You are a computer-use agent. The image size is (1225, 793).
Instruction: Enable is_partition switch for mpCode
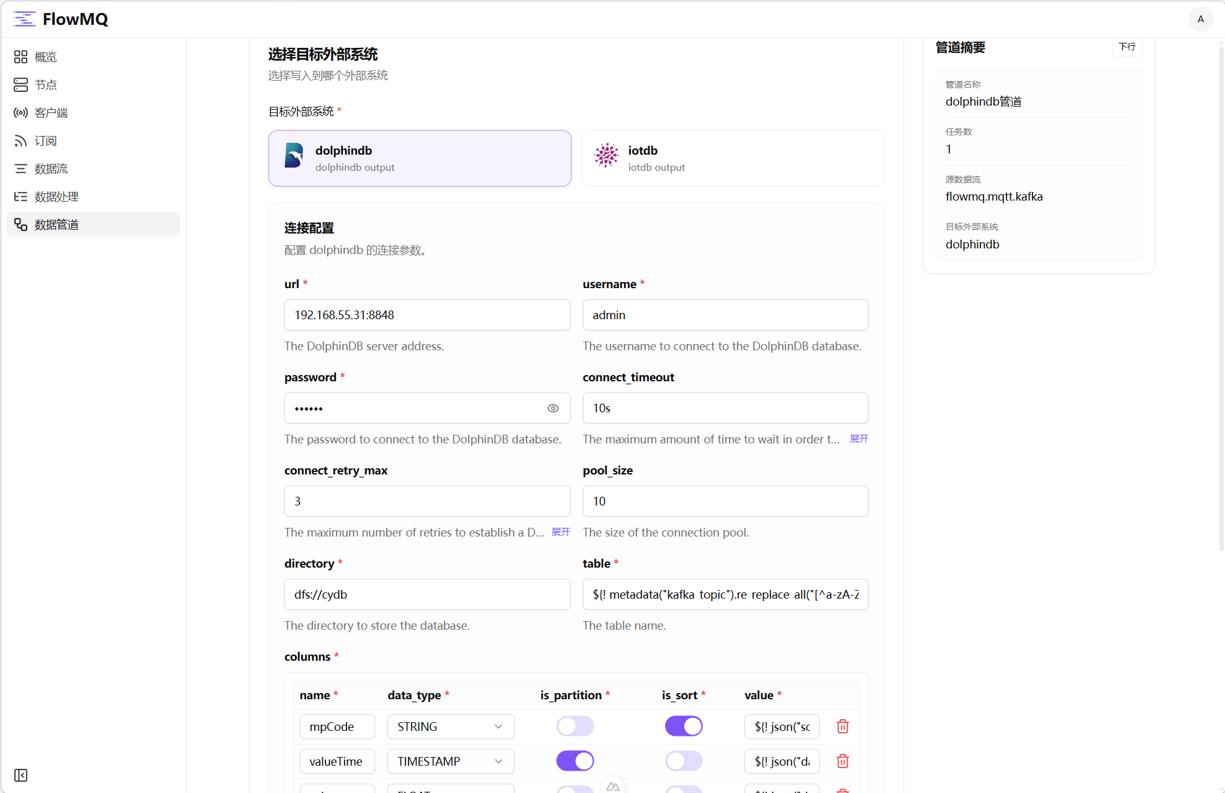tap(575, 726)
